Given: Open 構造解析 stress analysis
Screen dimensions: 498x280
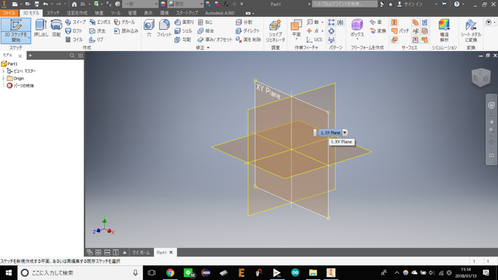Looking at the screenshot, I should pyautogui.click(x=444, y=31).
